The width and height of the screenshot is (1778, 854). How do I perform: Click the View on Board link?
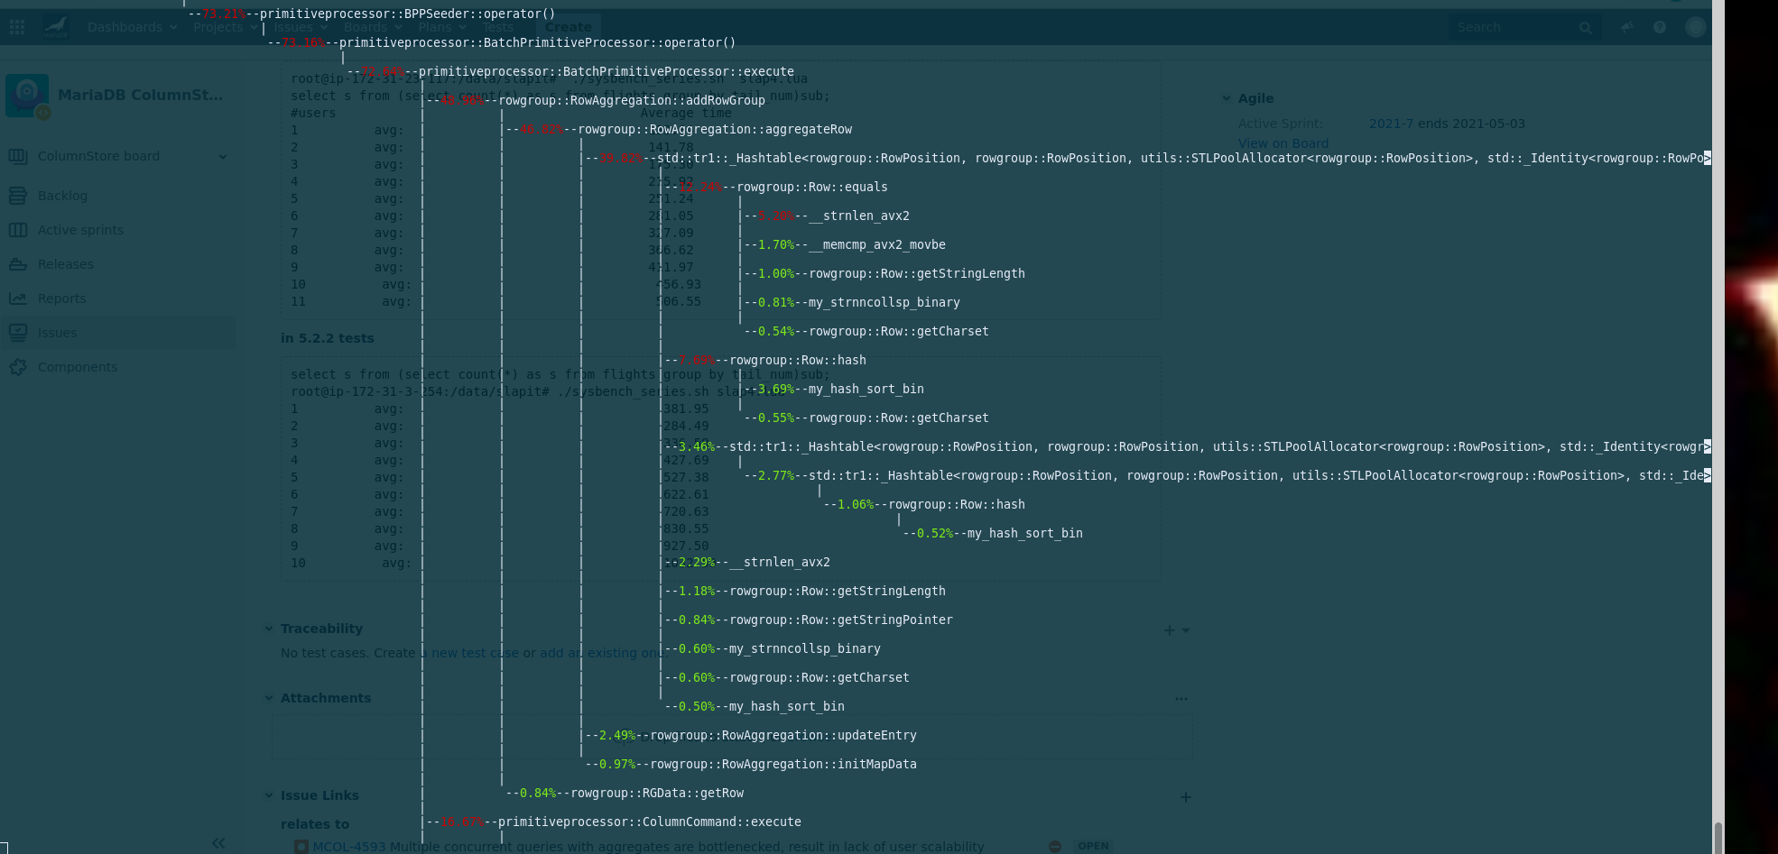tap(1283, 143)
